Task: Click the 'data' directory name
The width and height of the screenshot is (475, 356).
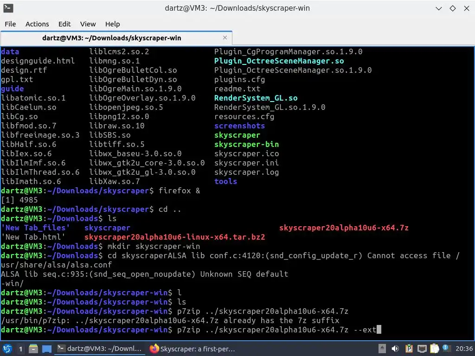Action: pyautogui.click(x=10, y=52)
